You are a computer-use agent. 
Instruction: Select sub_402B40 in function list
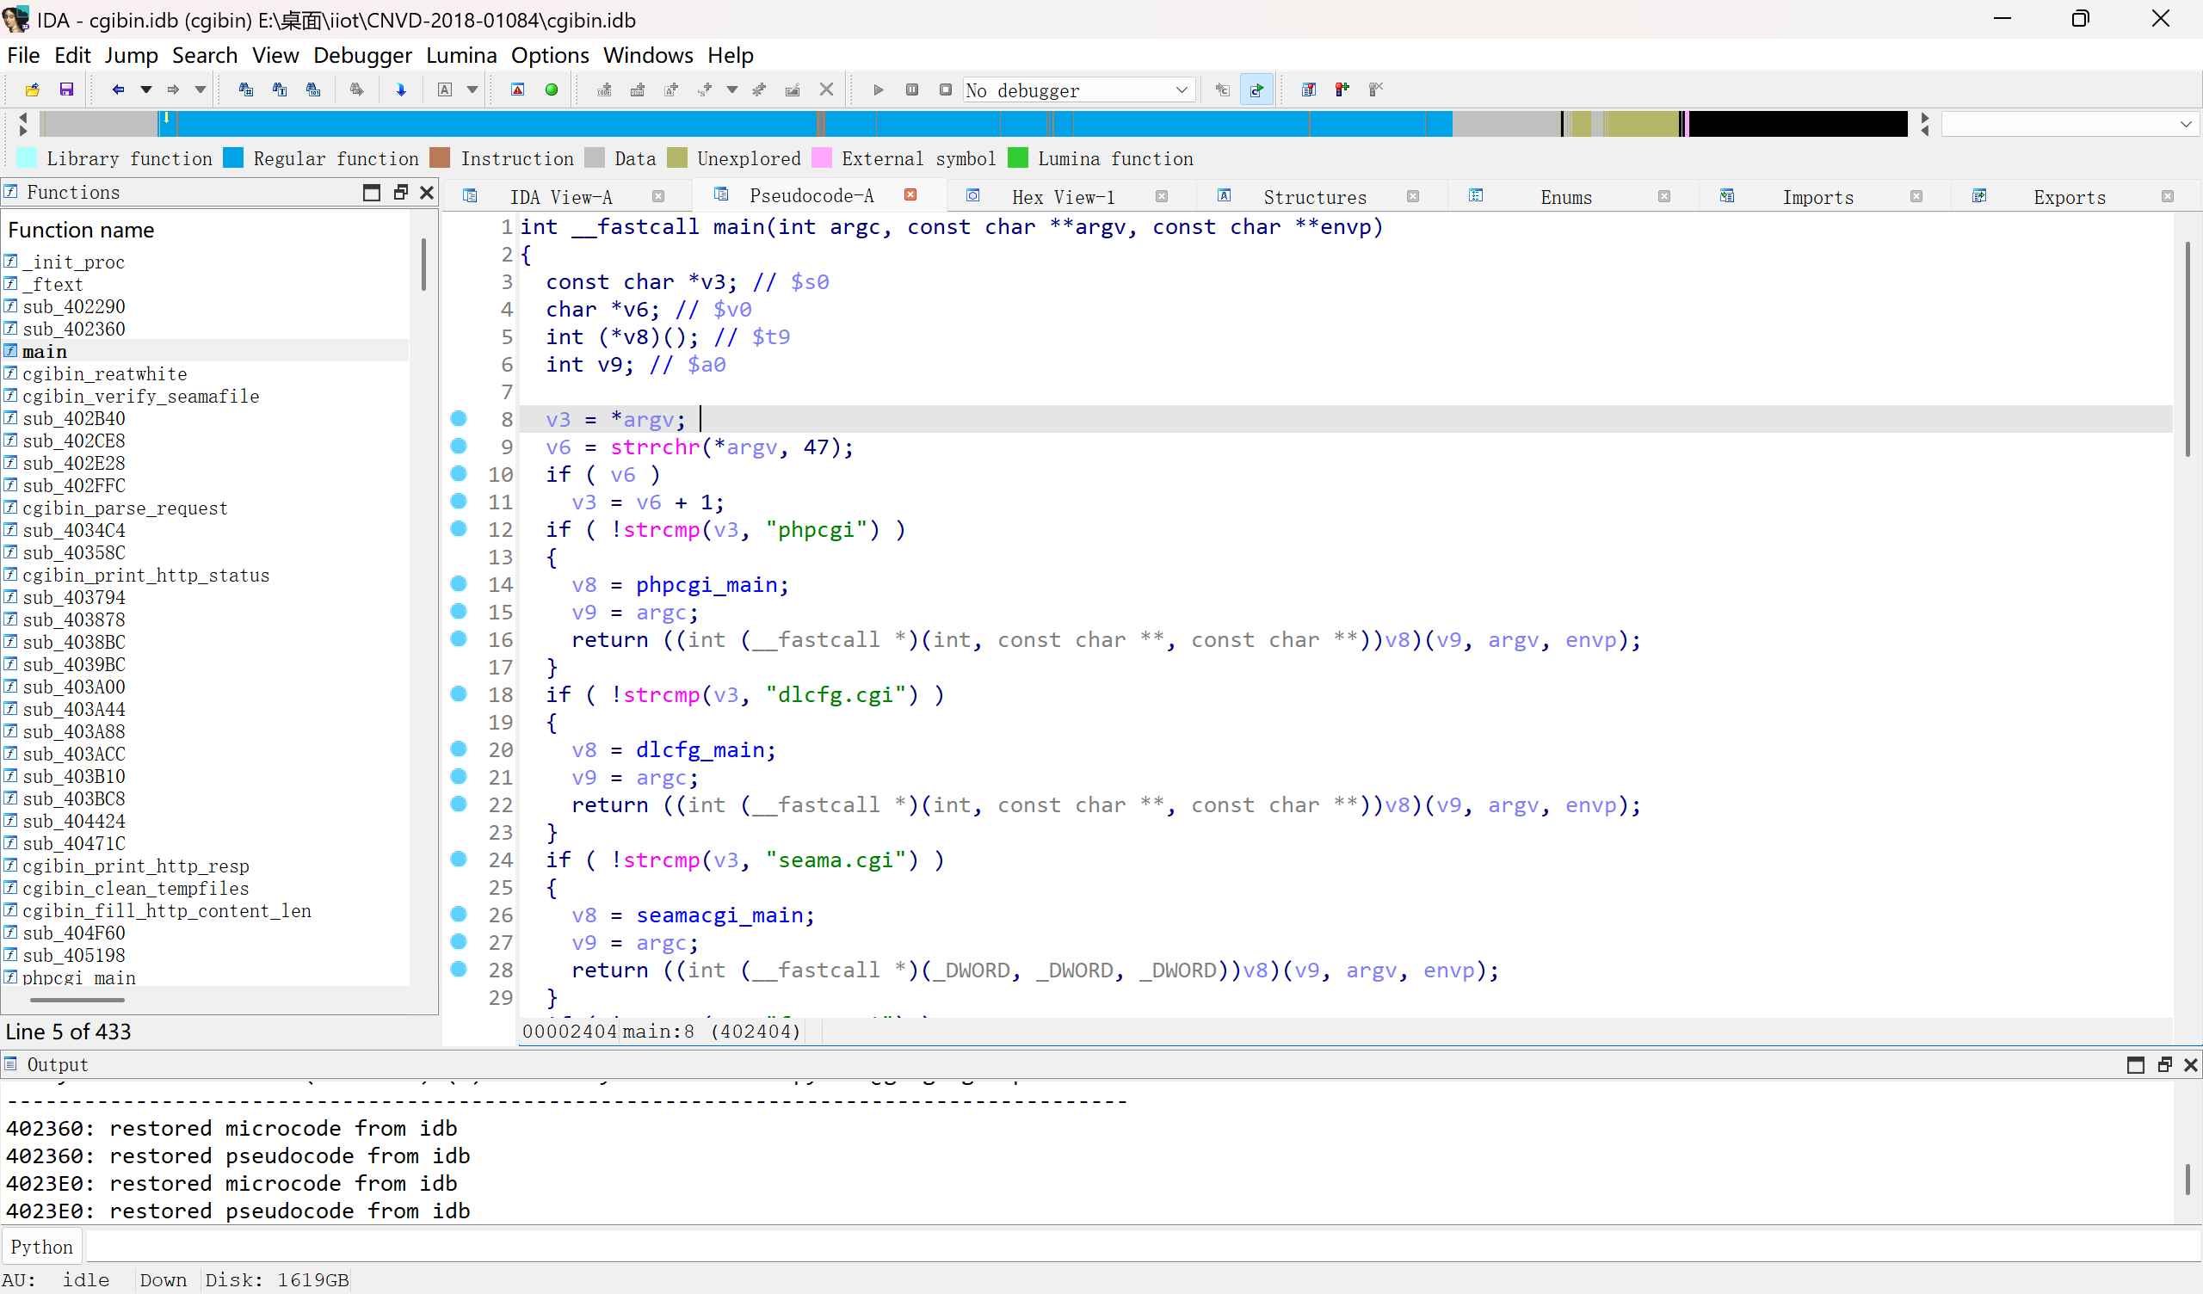tap(73, 419)
